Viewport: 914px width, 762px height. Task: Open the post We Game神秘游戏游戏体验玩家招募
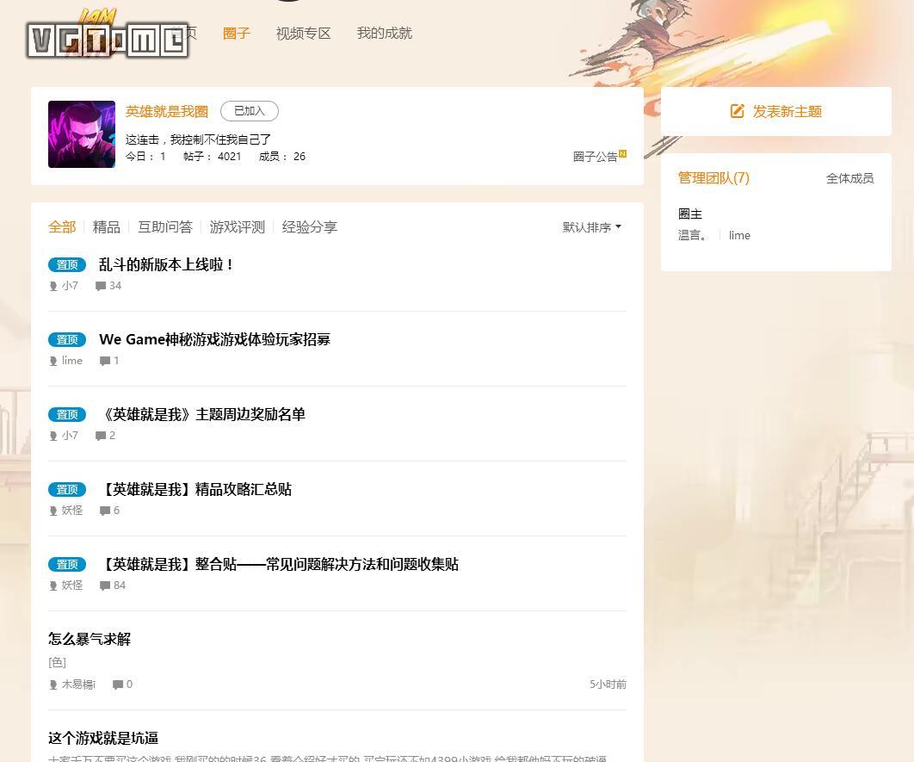click(x=213, y=339)
